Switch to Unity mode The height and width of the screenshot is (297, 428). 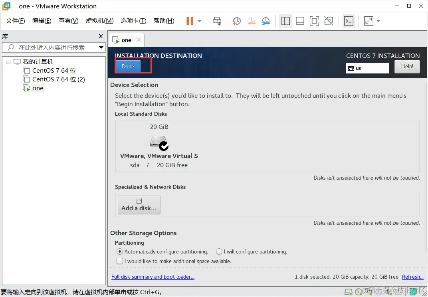coord(329,21)
